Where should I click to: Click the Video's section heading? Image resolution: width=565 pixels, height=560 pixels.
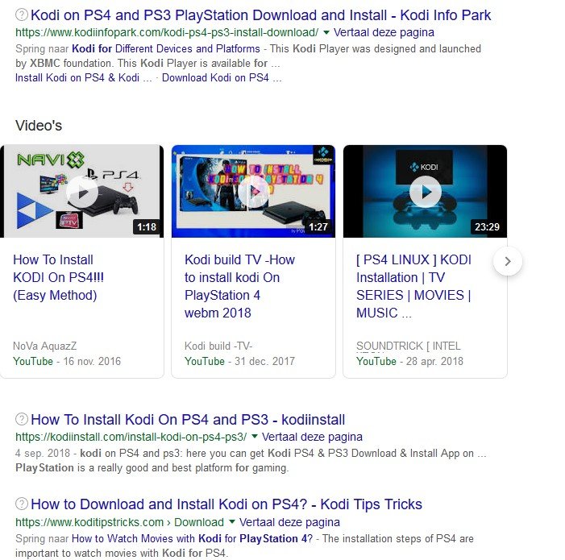pyautogui.click(x=39, y=126)
